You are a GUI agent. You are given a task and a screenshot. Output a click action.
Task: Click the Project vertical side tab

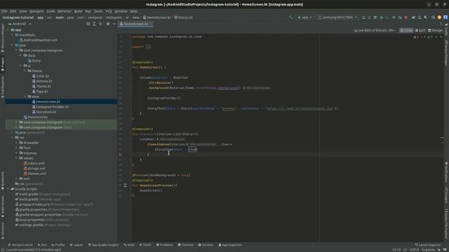point(3,64)
